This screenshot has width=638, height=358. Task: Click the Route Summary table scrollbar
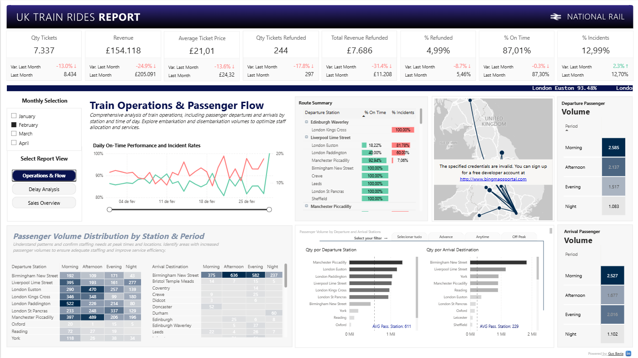pyautogui.click(x=420, y=116)
